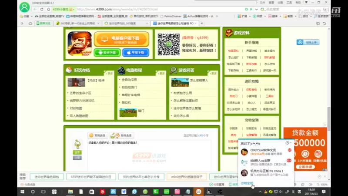This screenshot has height=196, width=348.
Task: Open the 查看 menu
Action: (x=271, y=3)
